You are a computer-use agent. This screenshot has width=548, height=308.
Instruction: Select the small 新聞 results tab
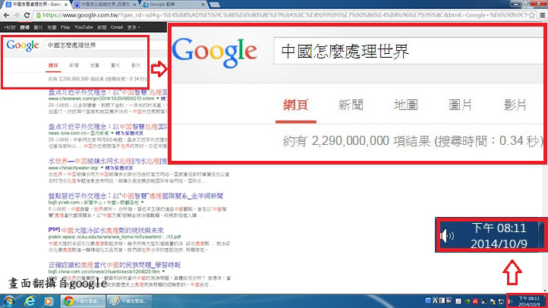pos(74,65)
